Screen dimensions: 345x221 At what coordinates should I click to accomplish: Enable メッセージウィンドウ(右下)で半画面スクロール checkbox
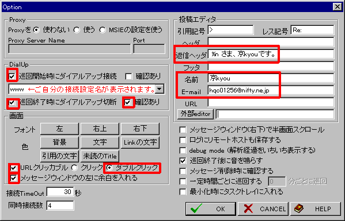(x=183, y=130)
